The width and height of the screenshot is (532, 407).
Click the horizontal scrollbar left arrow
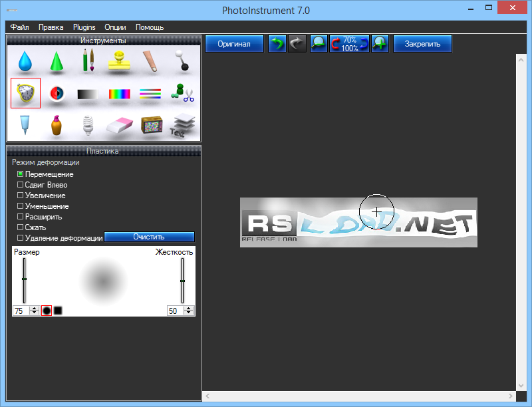click(x=207, y=396)
